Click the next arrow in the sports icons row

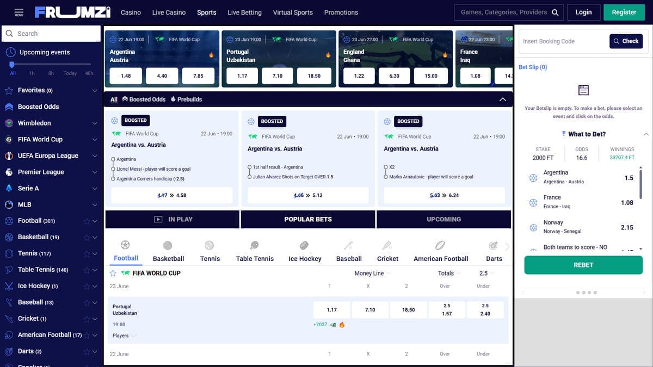[x=507, y=247]
